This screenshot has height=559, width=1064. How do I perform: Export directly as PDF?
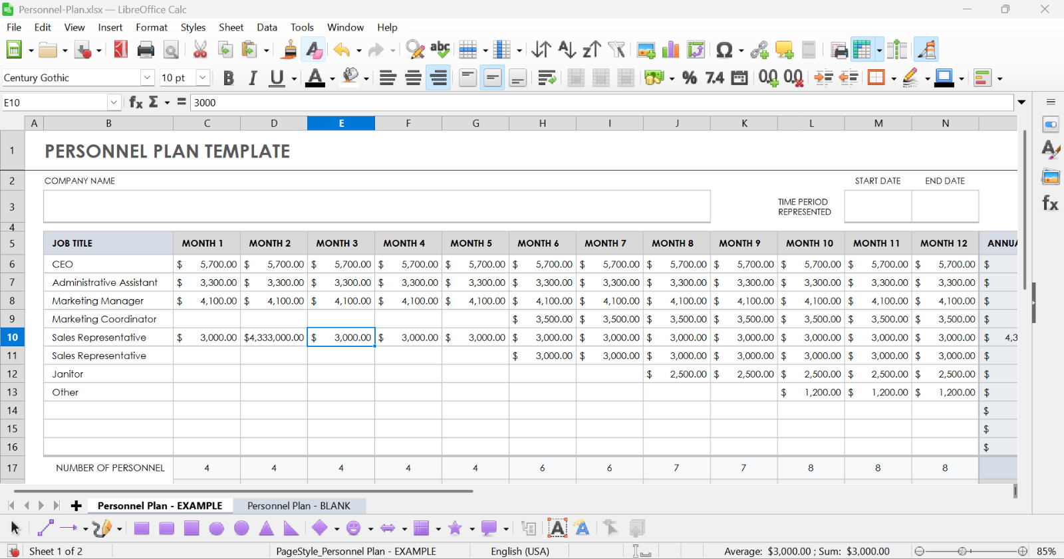[x=120, y=50]
